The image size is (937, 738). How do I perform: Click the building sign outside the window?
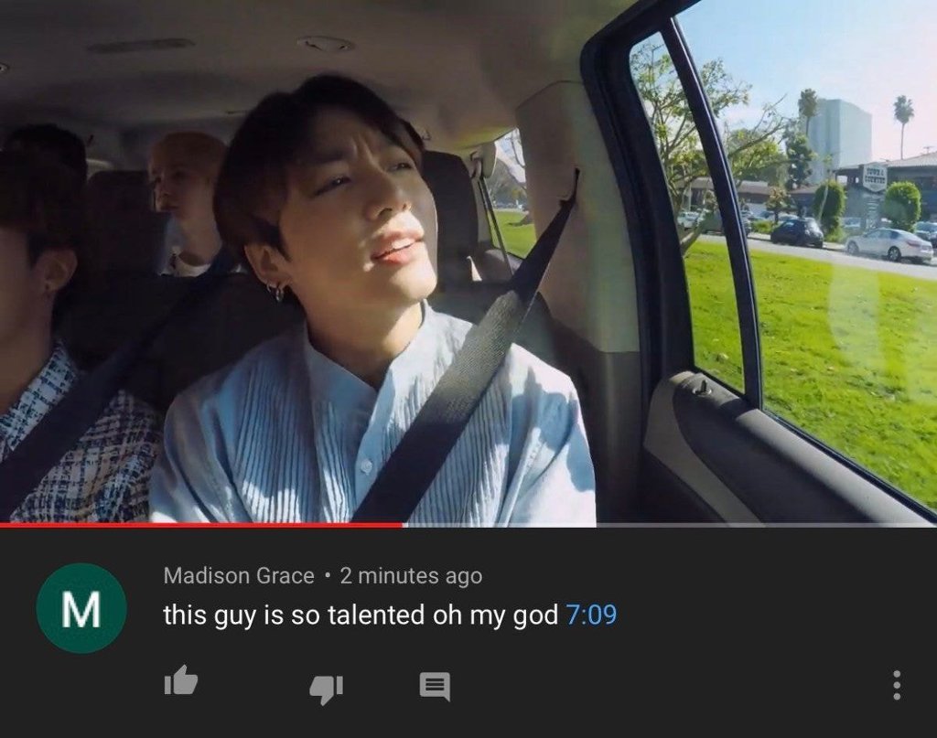875,178
